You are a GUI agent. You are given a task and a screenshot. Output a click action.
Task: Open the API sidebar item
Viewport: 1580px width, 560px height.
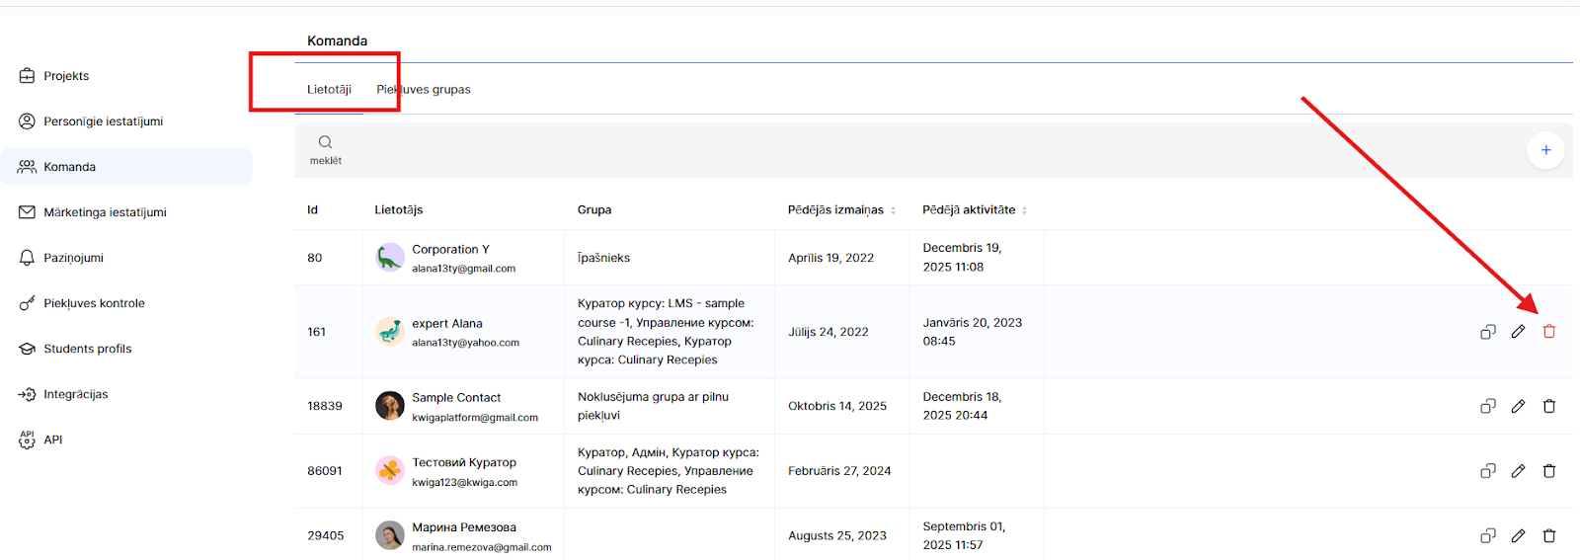(53, 440)
